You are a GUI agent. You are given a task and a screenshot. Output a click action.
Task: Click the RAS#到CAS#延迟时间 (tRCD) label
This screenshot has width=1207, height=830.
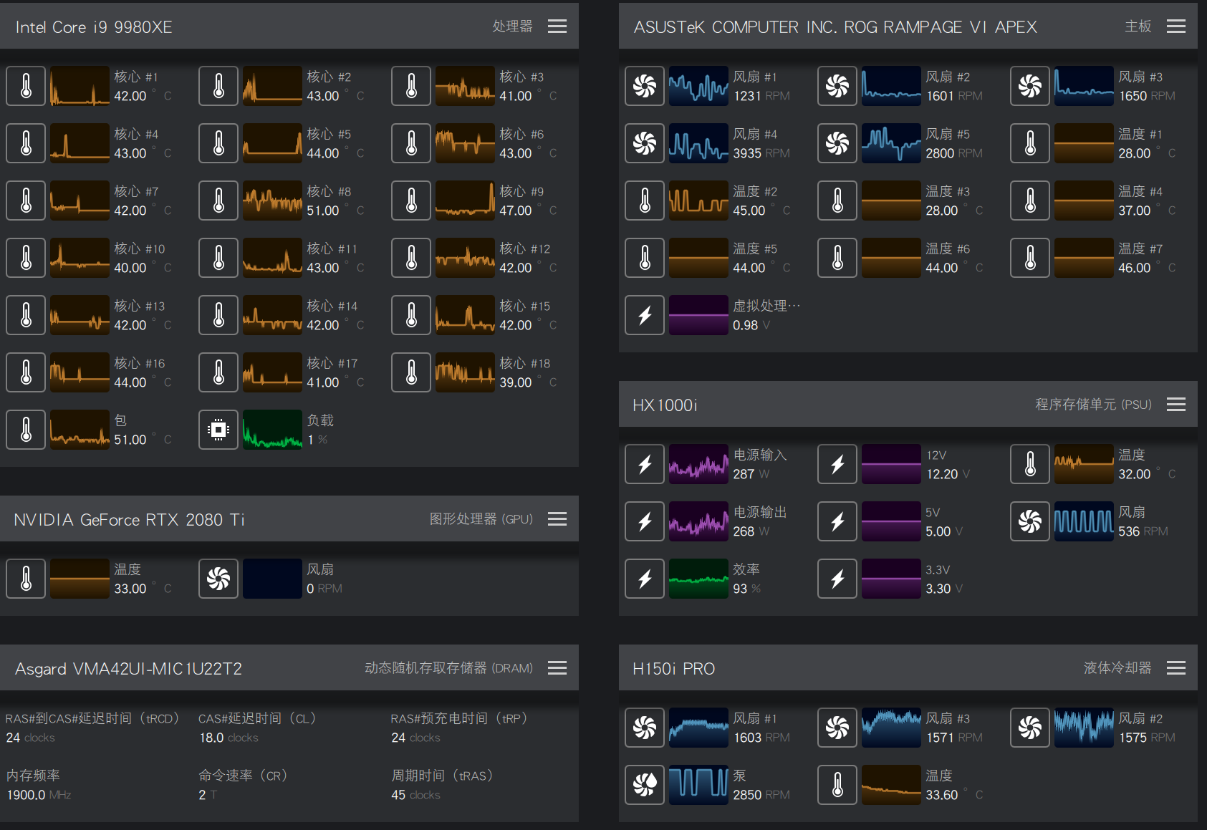pyautogui.click(x=92, y=718)
